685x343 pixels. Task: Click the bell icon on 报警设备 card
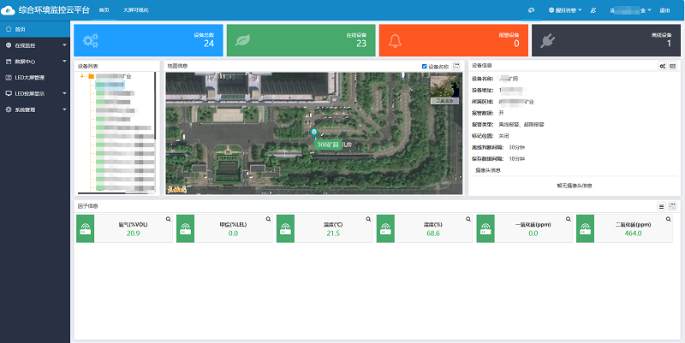point(396,40)
